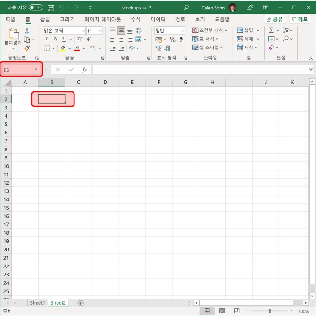Image resolution: width=316 pixels, height=316 pixels.
Task: Adjust the zoom slider handle
Action: coord(270,311)
